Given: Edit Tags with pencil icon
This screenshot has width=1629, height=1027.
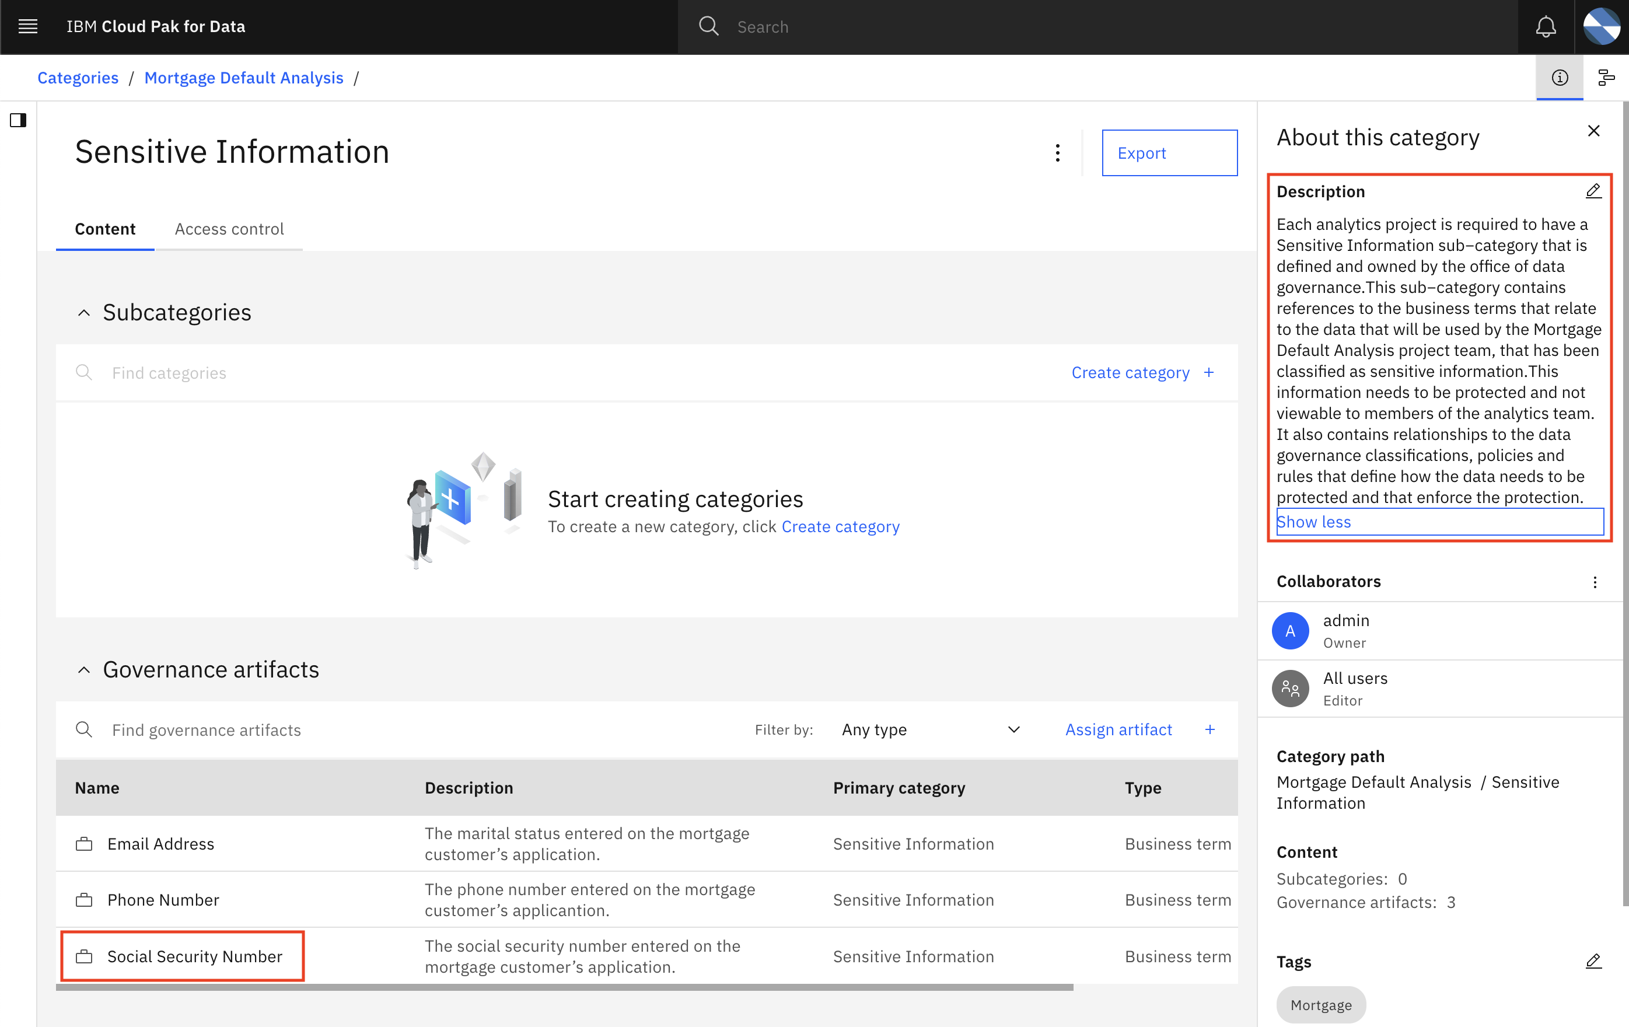Looking at the screenshot, I should (1593, 962).
